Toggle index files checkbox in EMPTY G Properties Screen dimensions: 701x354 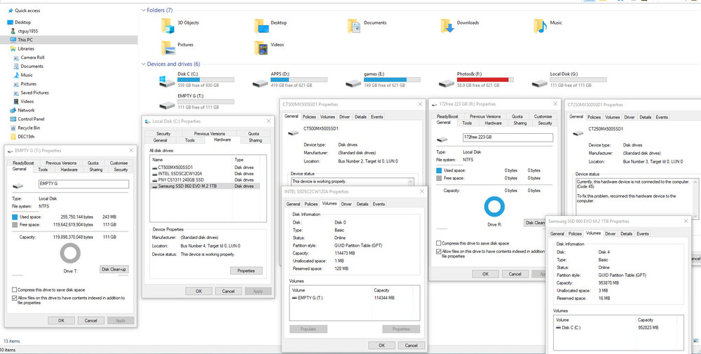[x=15, y=298]
